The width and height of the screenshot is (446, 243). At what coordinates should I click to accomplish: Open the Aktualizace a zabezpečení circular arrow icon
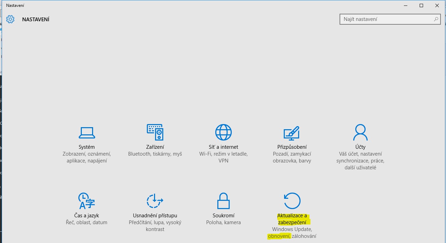pos(292,201)
